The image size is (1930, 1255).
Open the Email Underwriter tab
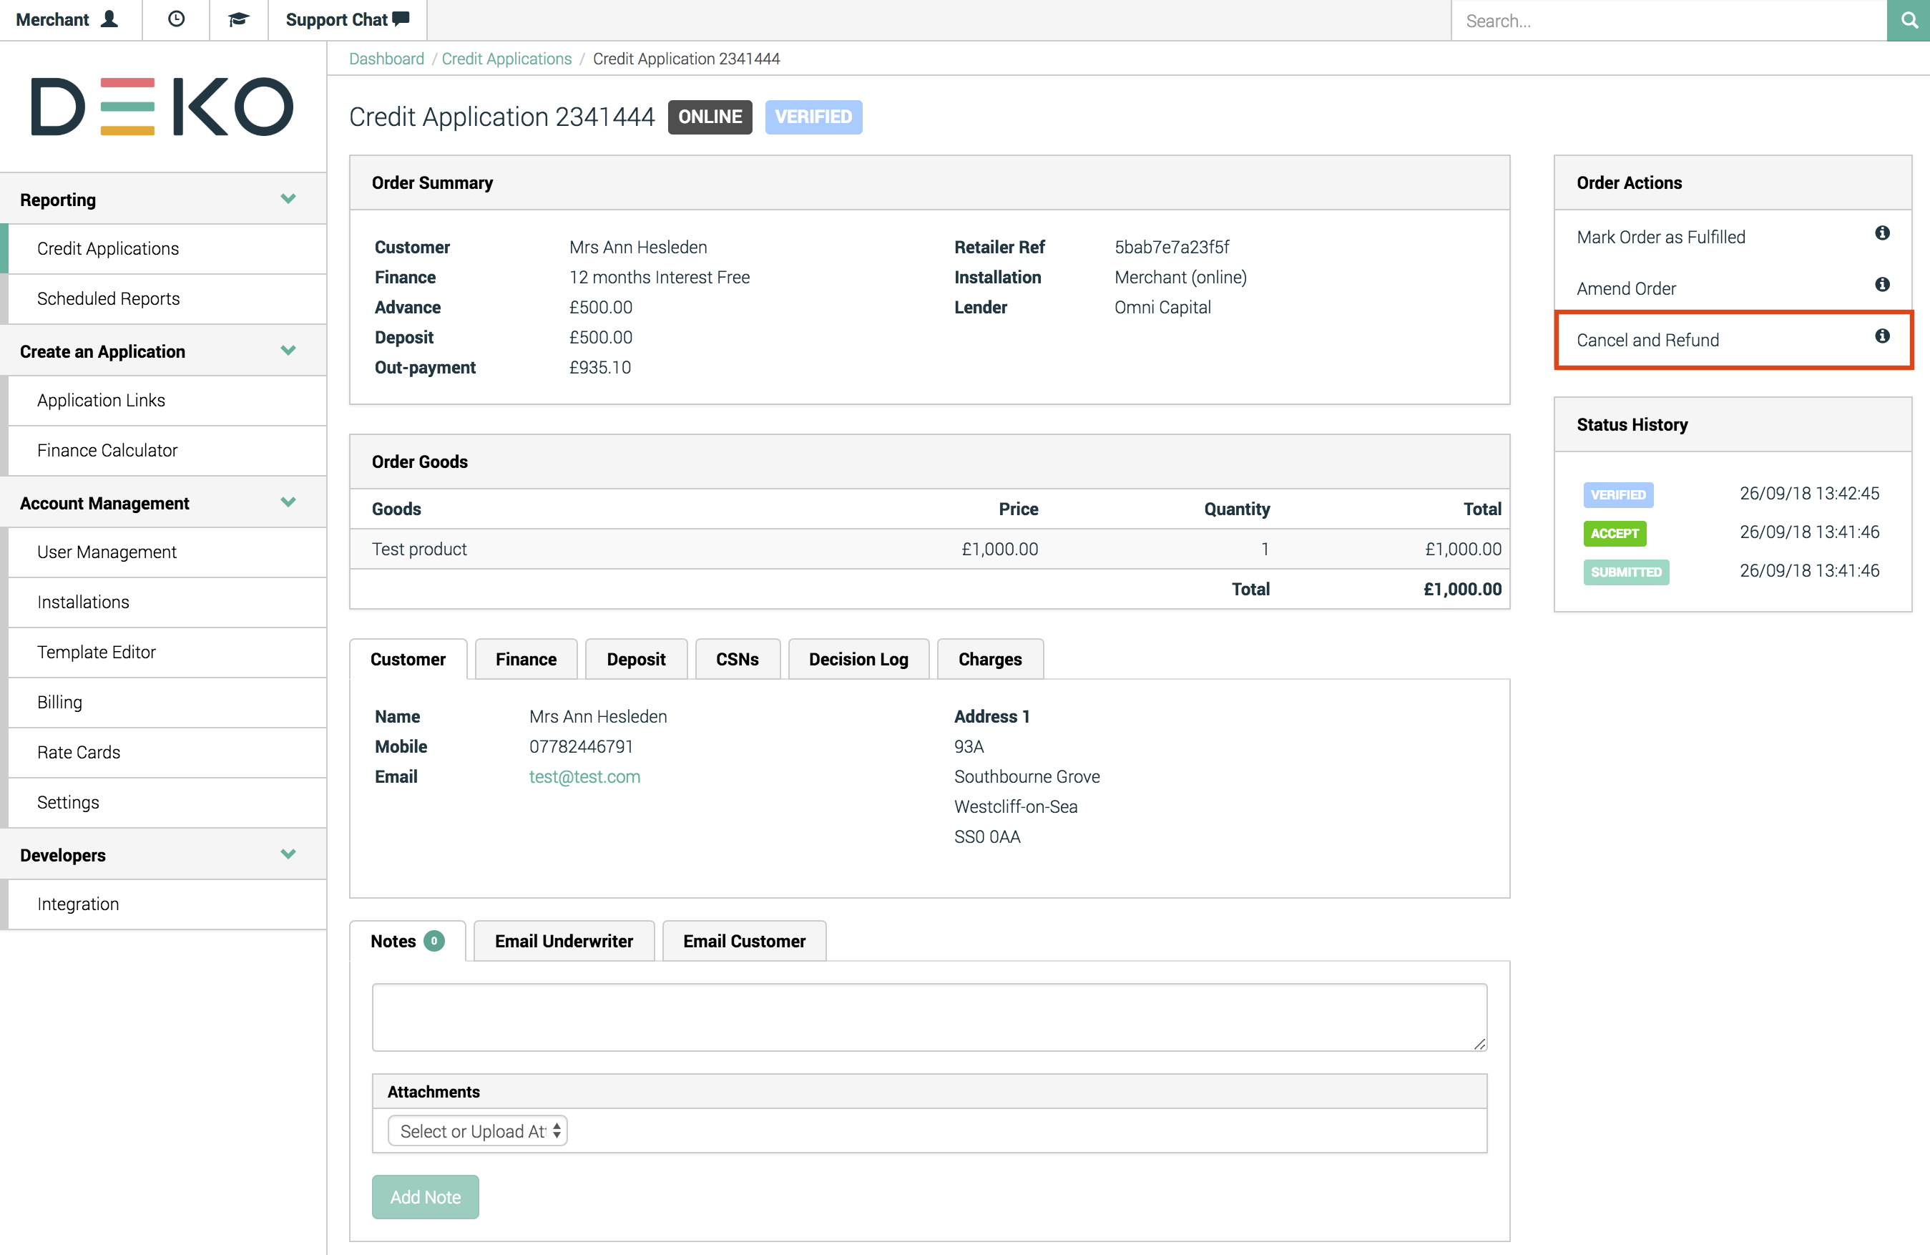[x=564, y=941]
